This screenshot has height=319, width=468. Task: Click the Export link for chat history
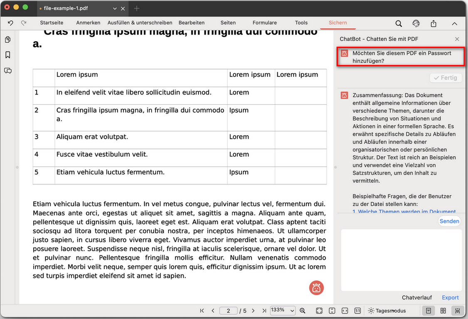(x=450, y=297)
